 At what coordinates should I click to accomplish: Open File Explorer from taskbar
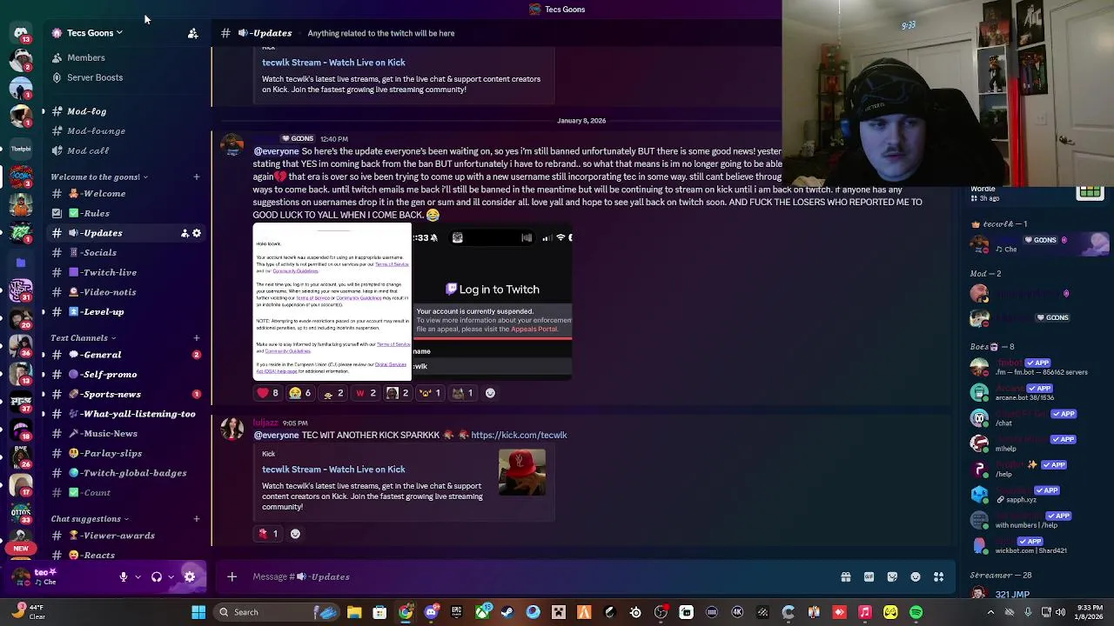(x=354, y=612)
